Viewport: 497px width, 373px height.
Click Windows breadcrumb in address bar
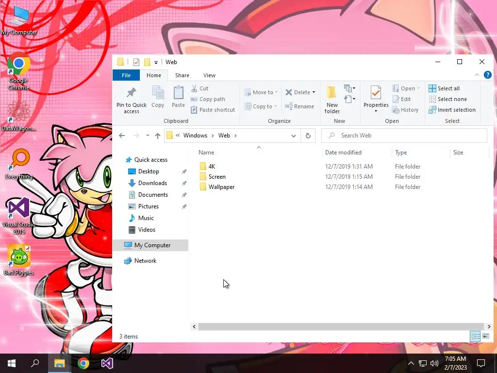pos(195,136)
